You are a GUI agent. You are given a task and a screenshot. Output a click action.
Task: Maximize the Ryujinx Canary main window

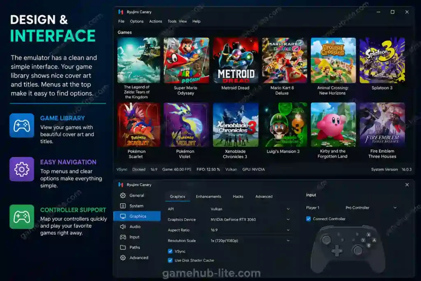coord(393,12)
